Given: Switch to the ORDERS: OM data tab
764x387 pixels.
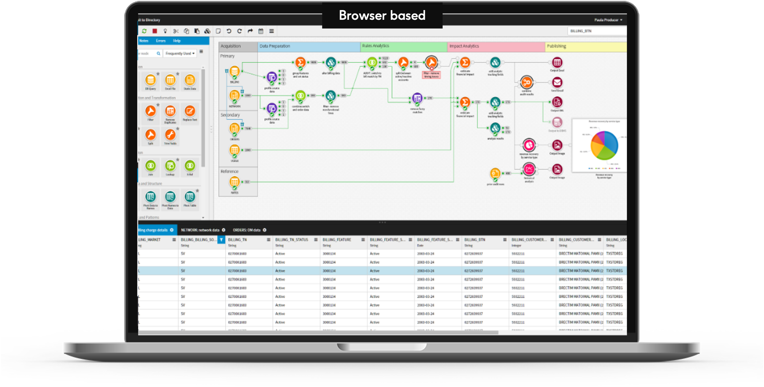Looking at the screenshot, I should coord(247,230).
